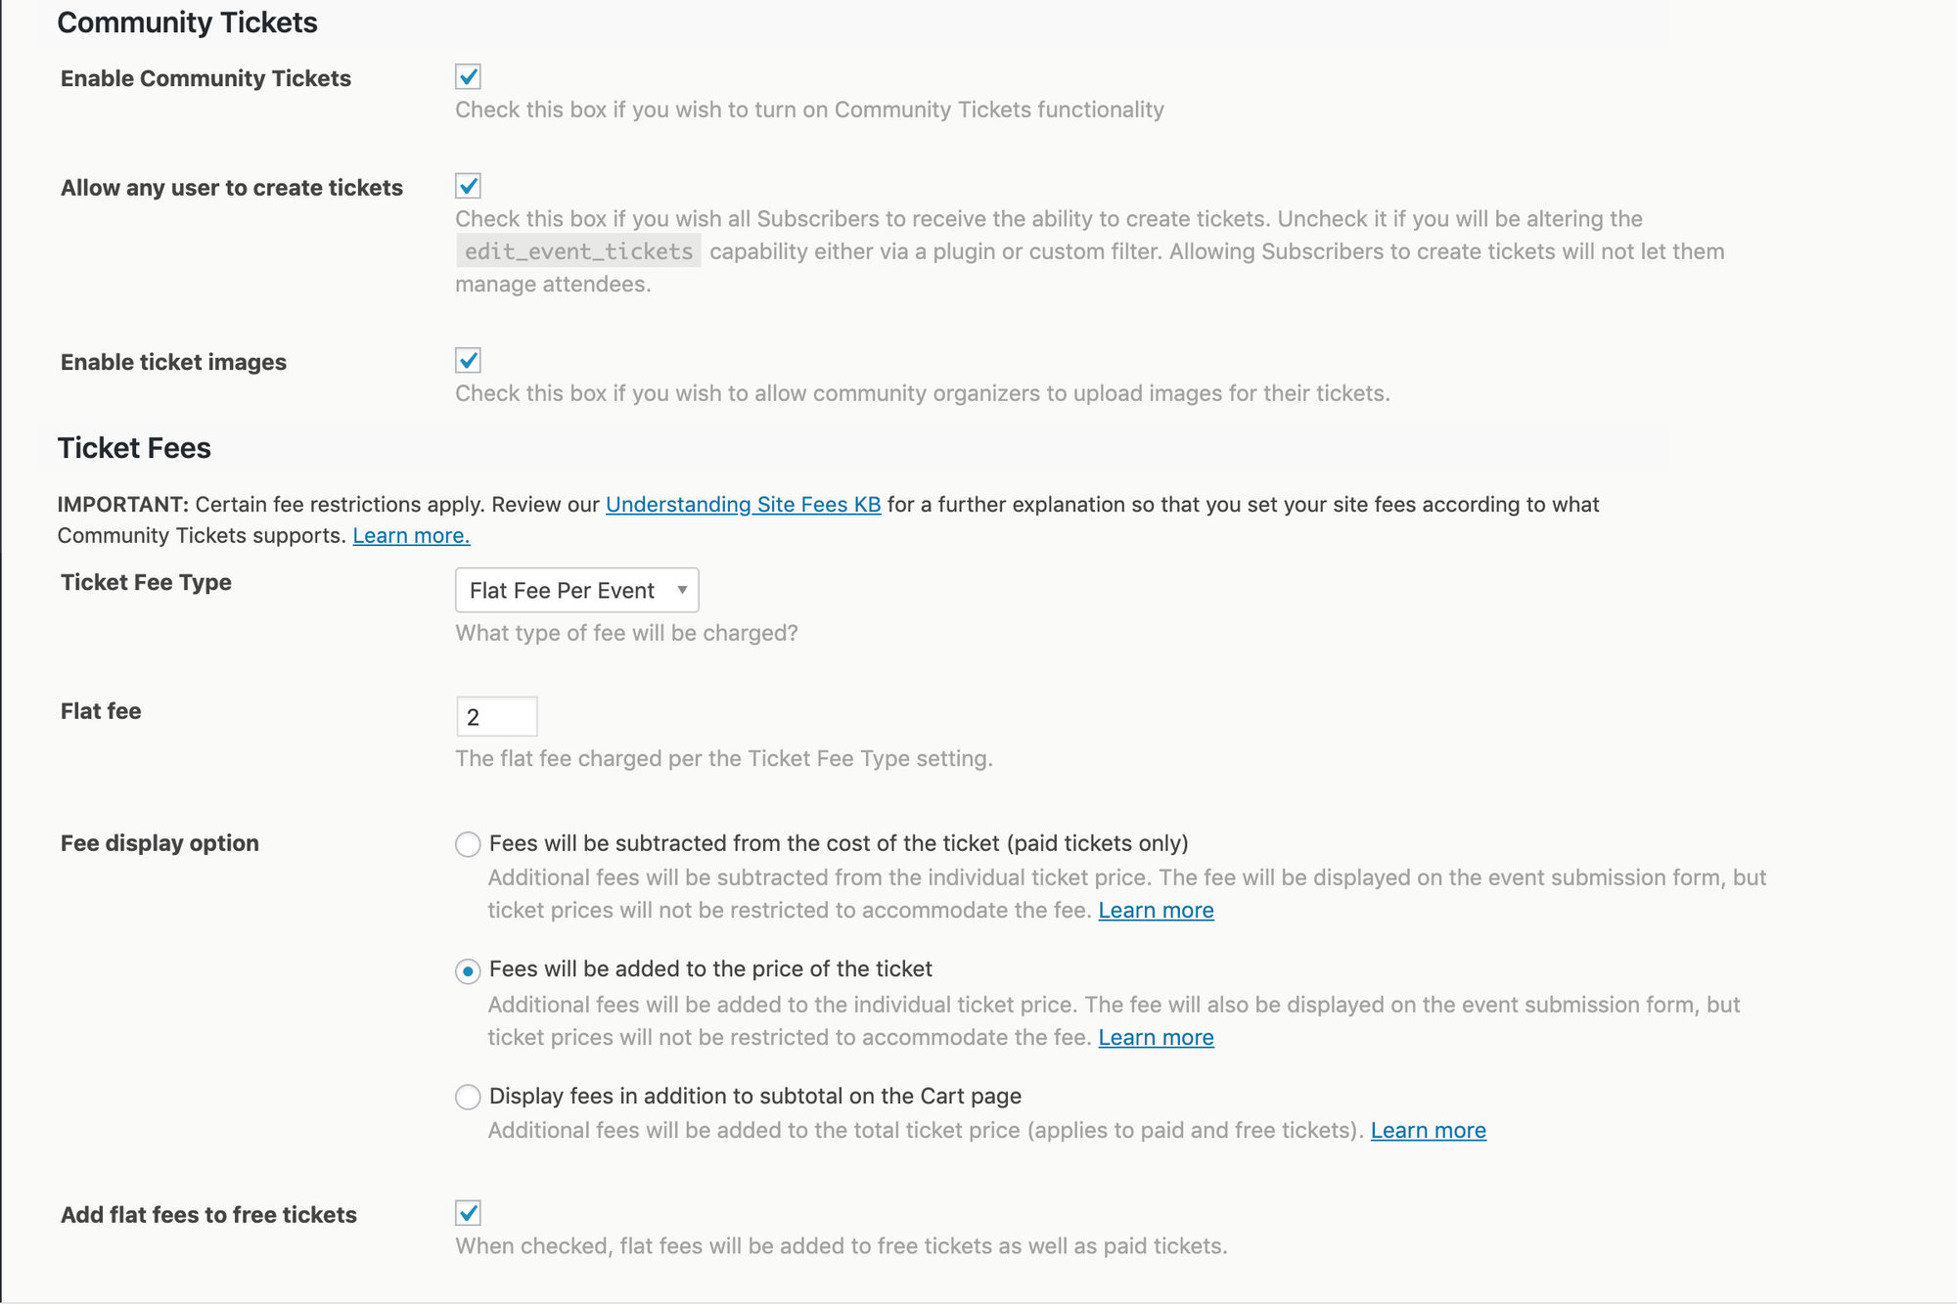Follow Learn more link under added fees option

1156,1038
